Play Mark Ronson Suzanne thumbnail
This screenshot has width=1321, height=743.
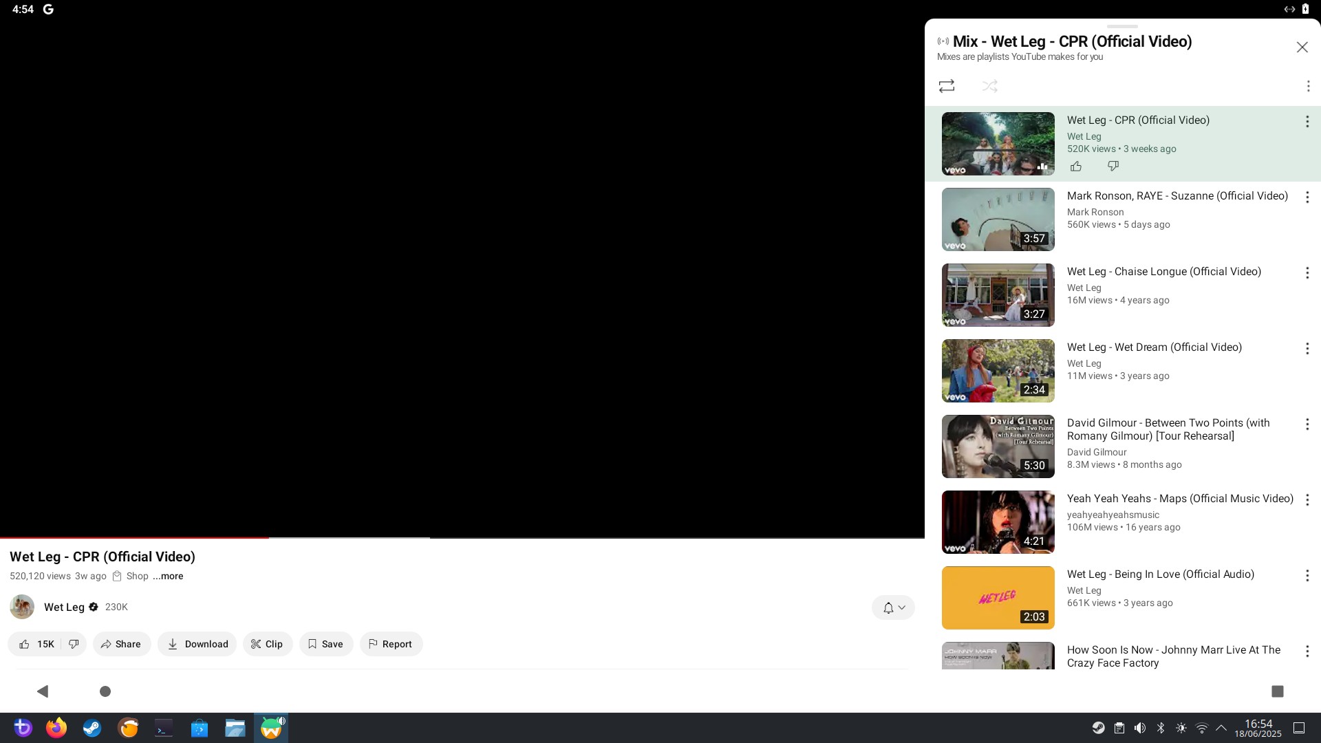[998, 219]
